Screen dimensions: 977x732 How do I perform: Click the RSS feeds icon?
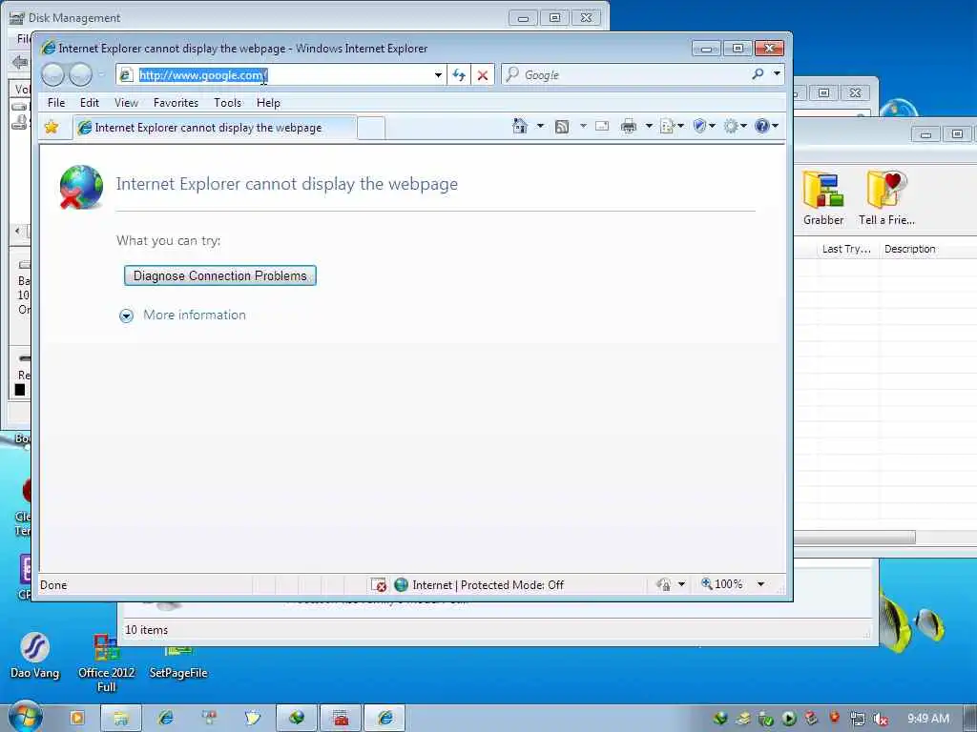pyautogui.click(x=561, y=127)
